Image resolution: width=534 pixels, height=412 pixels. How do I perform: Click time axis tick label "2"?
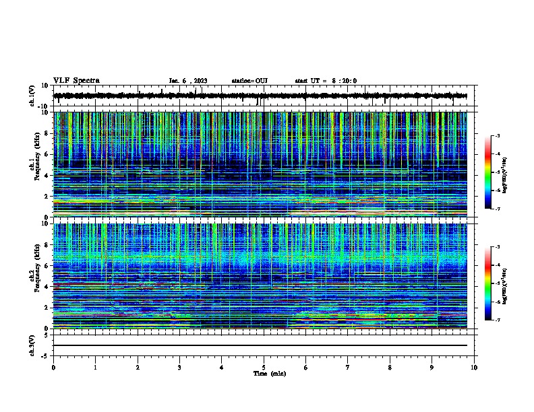[x=138, y=368]
